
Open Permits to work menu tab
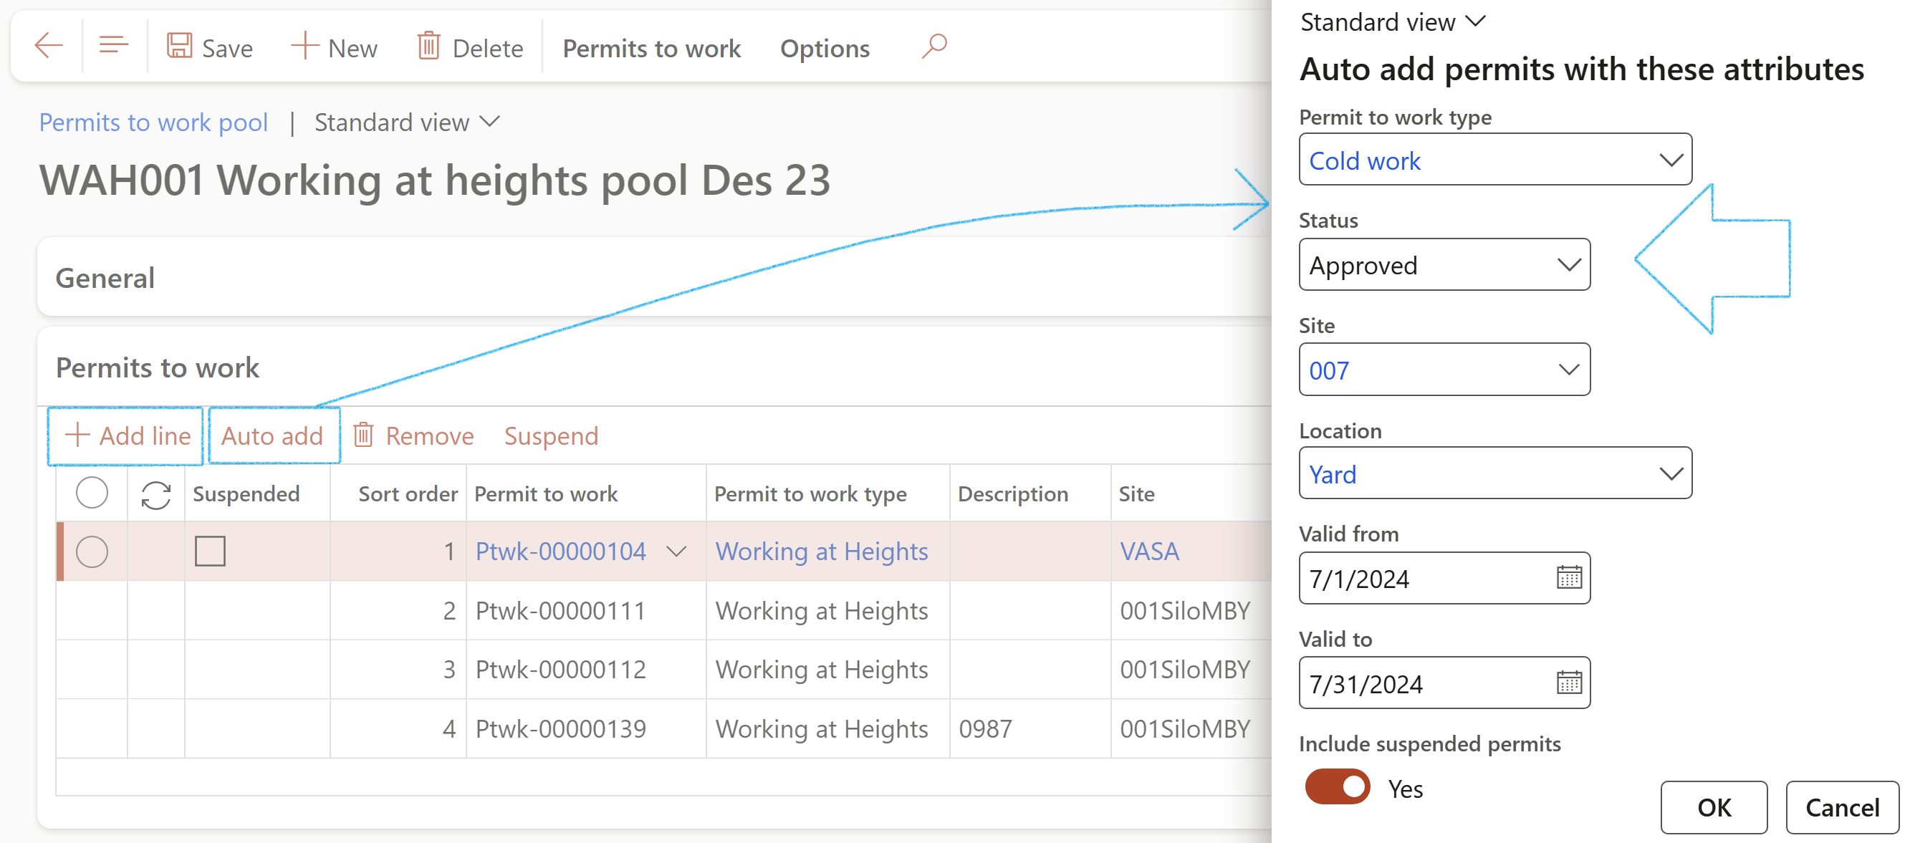point(652,48)
